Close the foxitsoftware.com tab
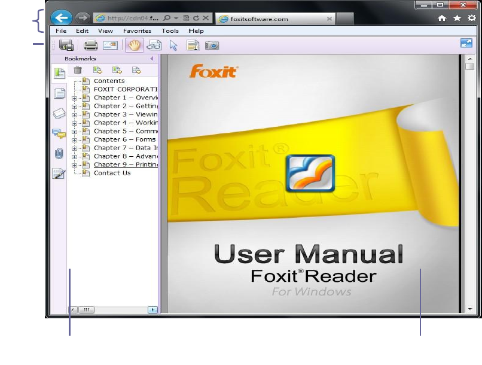Viewport: 482px width, 365px height. tap(330, 19)
